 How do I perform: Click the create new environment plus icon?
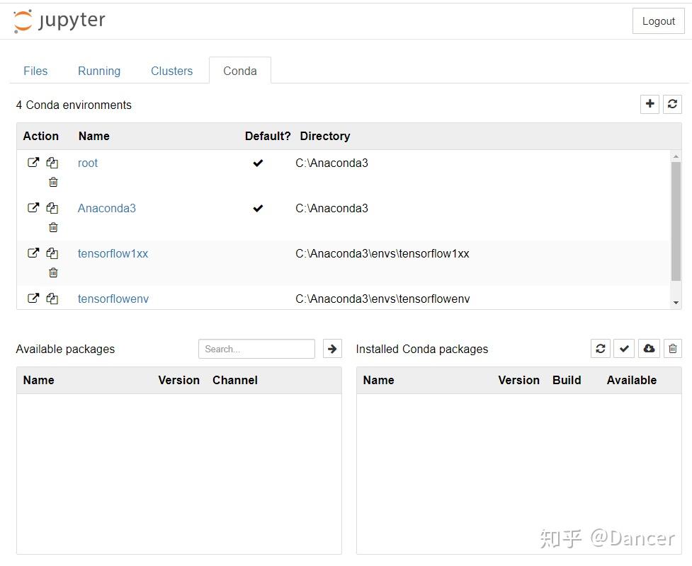pyautogui.click(x=650, y=104)
